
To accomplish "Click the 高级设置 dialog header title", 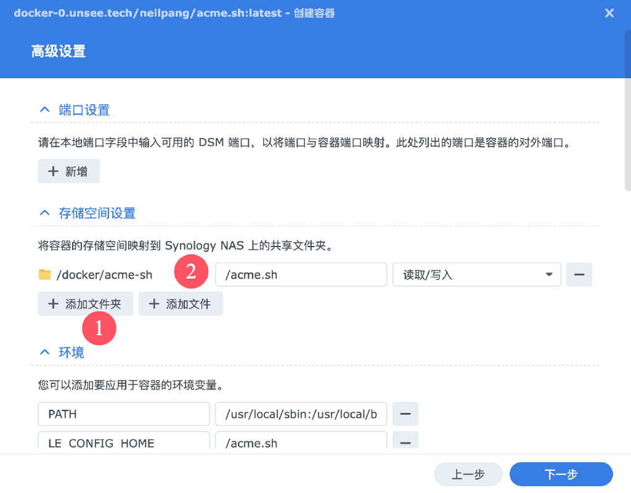I will coord(59,51).
